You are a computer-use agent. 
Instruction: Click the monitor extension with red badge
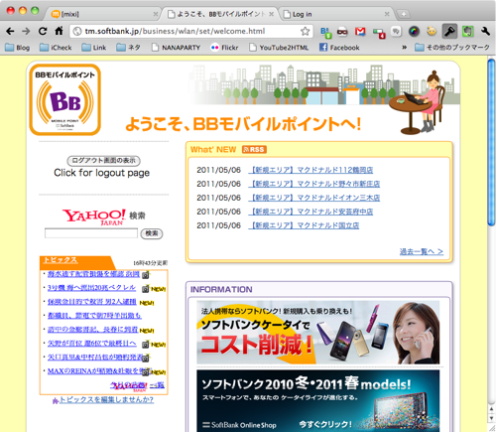click(379, 33)
